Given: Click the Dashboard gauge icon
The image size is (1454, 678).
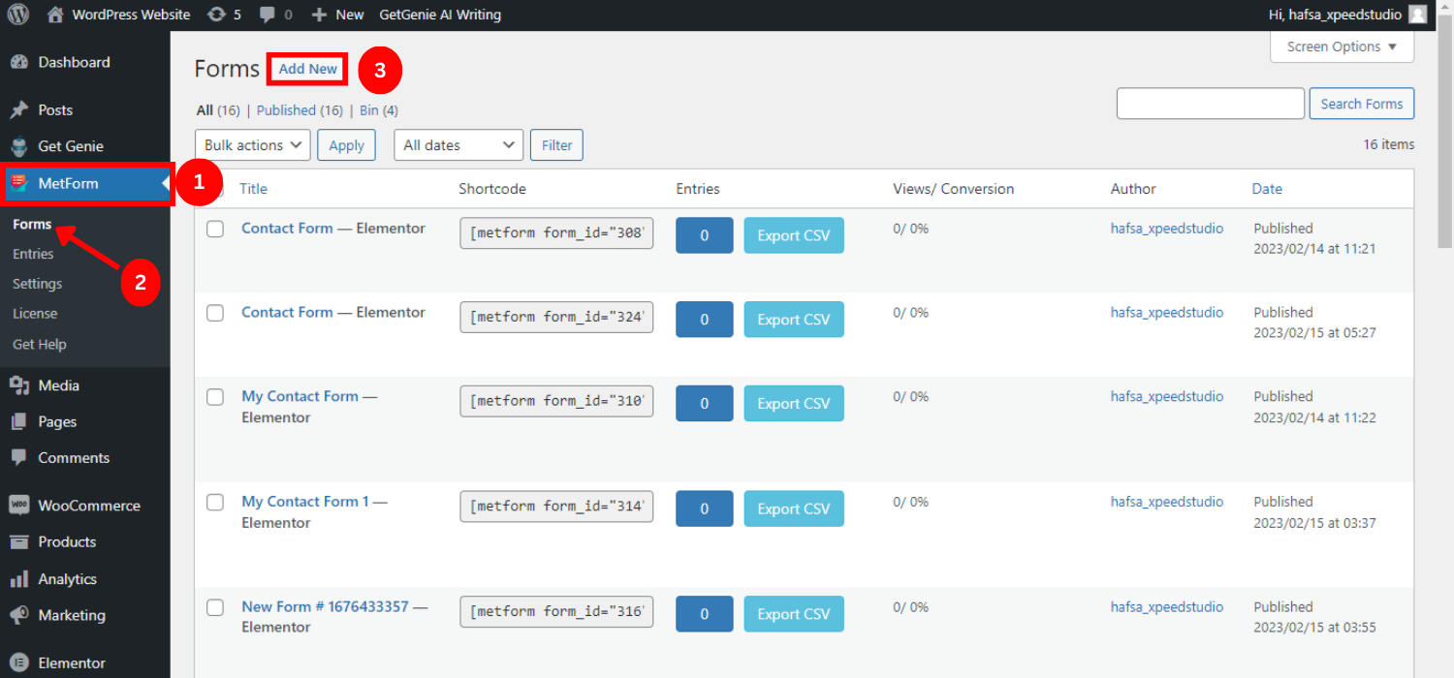Looking at the screenshot, I should 19,62.
